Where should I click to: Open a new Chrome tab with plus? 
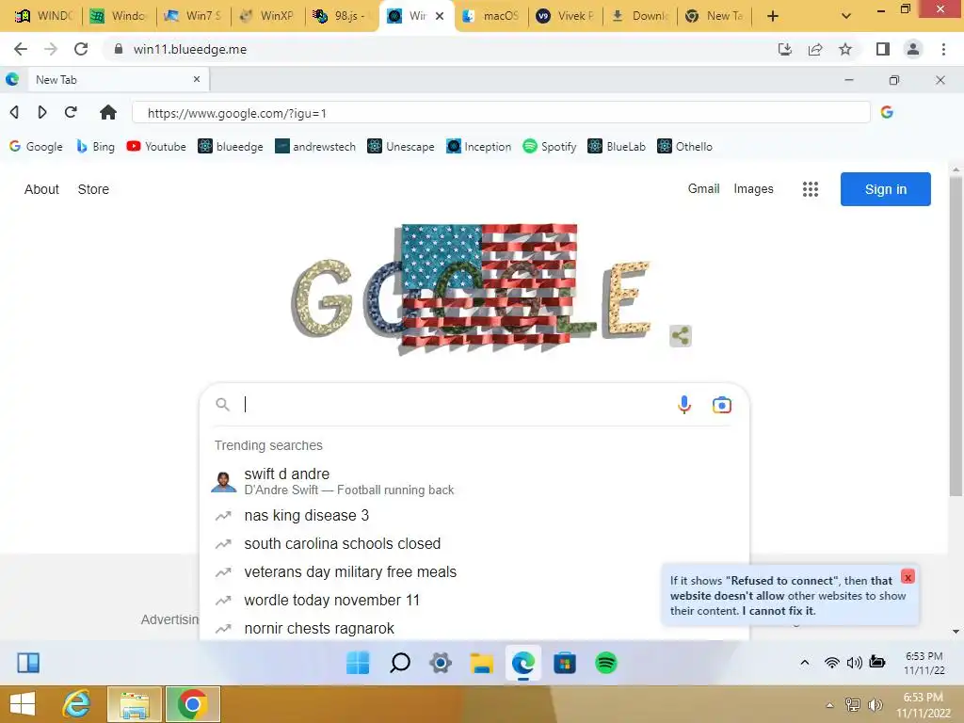point(773,16)
